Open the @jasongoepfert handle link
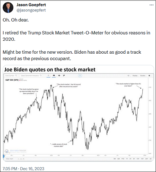 click(x=31, y=10)
